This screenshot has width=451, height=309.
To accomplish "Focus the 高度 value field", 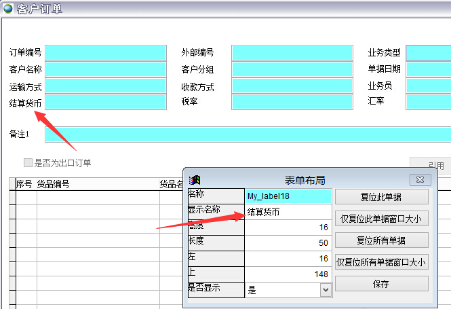I will pyautogui.click(x=288, y=228).
